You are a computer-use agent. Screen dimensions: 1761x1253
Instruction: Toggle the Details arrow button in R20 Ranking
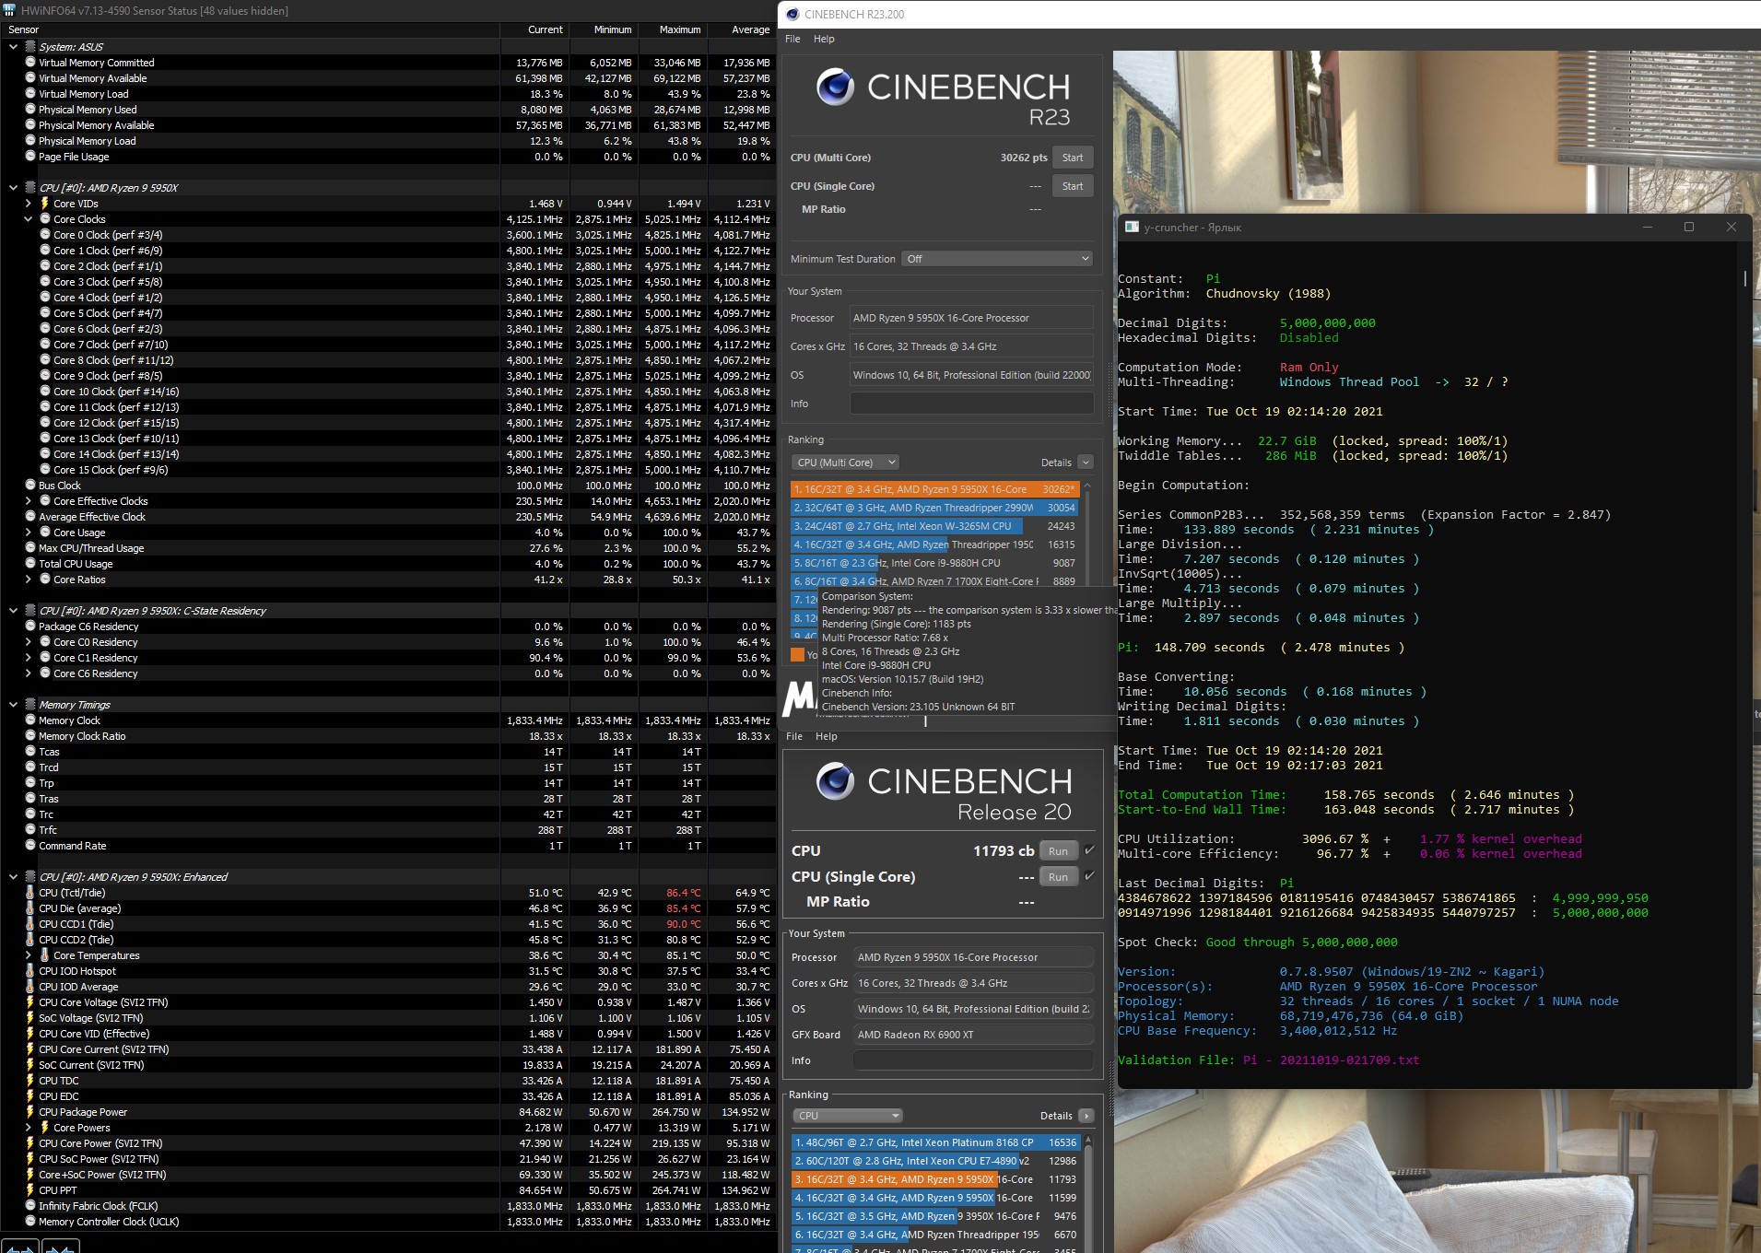(1086, 1116)
